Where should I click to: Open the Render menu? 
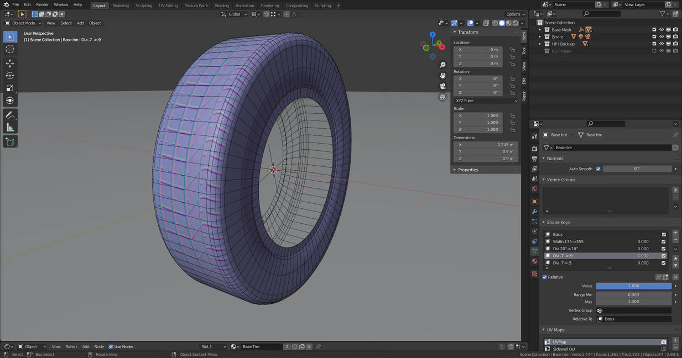(43, 5)
